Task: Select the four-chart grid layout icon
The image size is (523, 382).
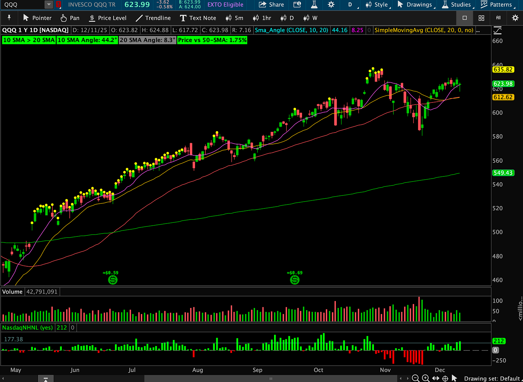Action: pos(481,18)
